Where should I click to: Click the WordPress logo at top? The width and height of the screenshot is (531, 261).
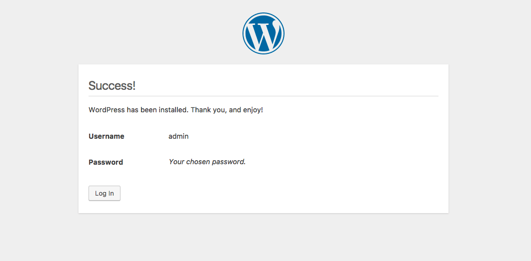[263, 33]
